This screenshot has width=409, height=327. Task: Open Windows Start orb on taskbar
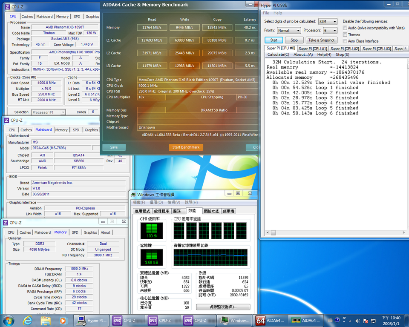pos(9,321)
